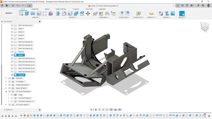Select the Move/Copy tool
Image resolution: width=212 pixels, height=119 pixels.
click(x=88, y=13)
